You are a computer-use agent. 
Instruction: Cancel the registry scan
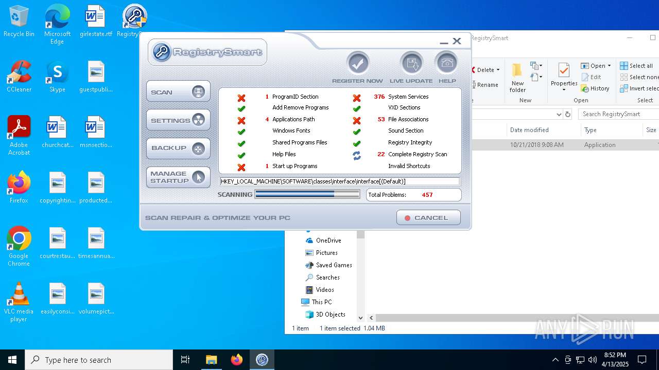click(x=428, y=217)
